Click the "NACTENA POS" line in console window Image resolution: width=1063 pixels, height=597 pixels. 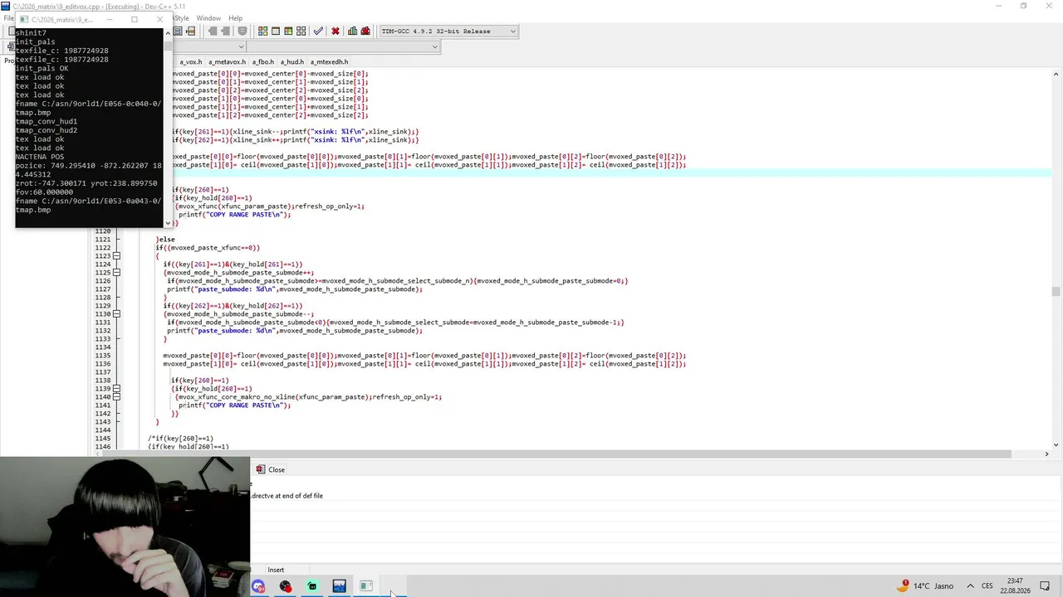[x=40, y=157]
